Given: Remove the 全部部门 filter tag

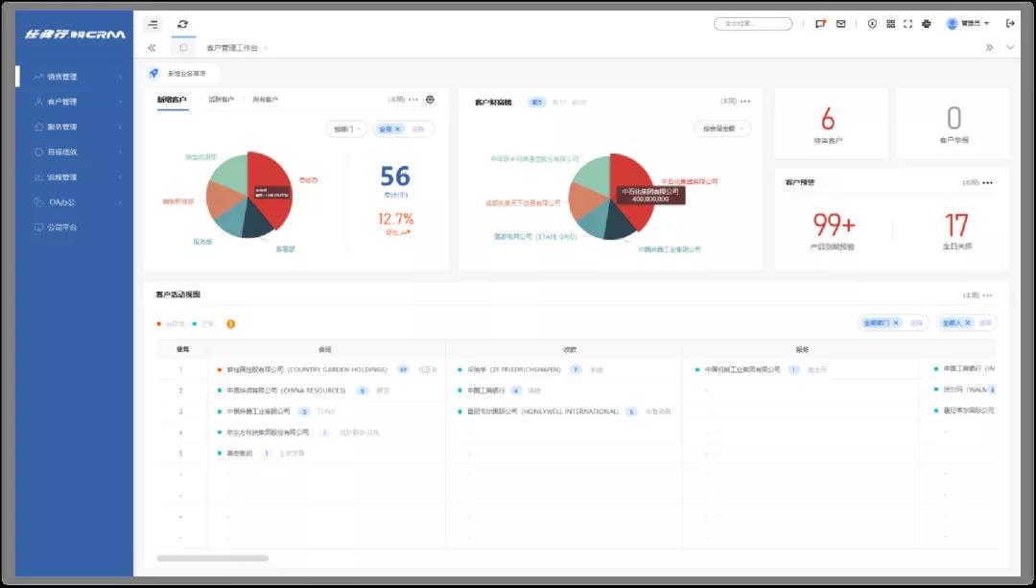Looking at the screenshot, I should pyautogui.click(x=896, y=323).
